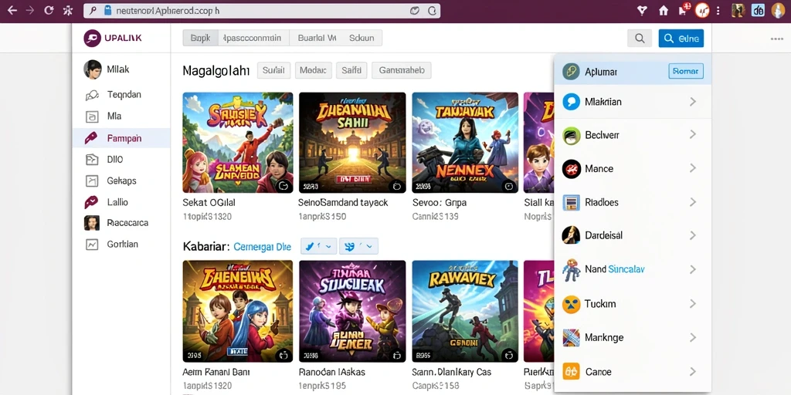Viewport: 791px width, 395px height.
Task: Click Mance black round icon
Action: [571, 169]
